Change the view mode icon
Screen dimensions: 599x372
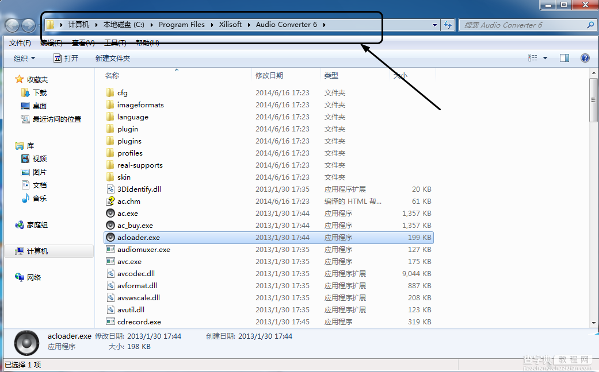(x=532, y=58)
